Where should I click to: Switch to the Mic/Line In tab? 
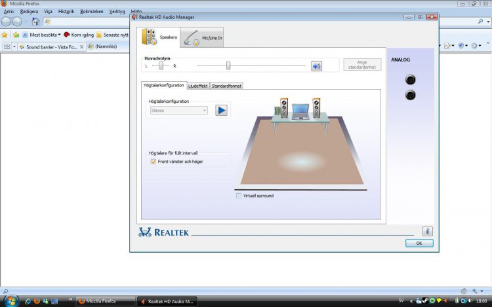click(202, 38)
